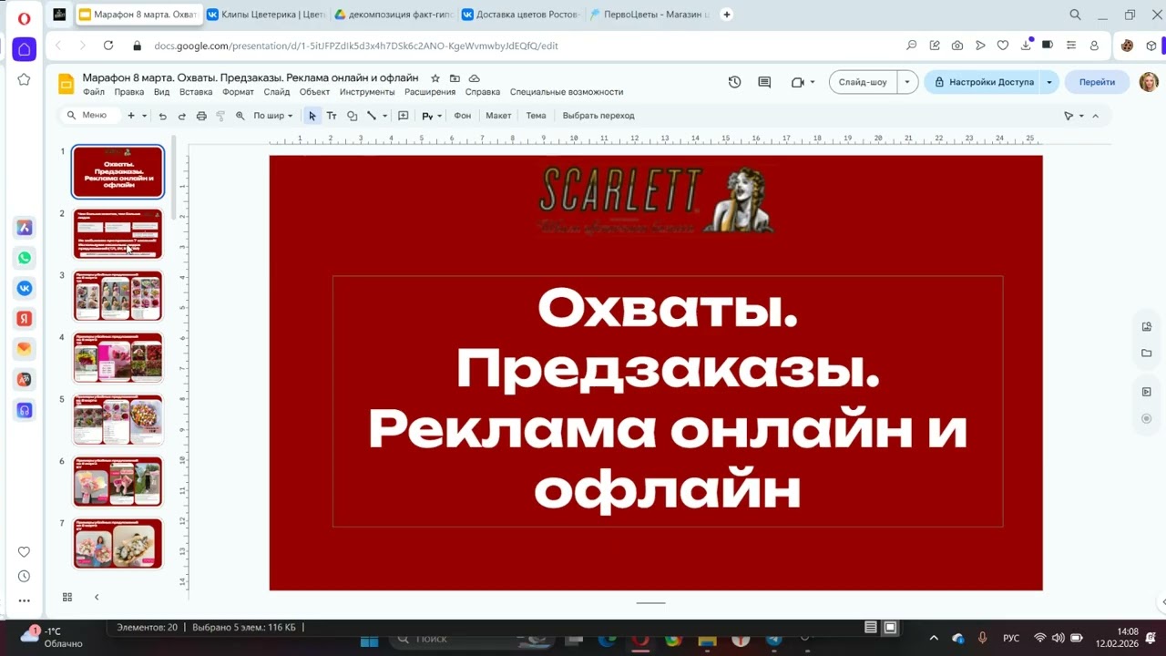Click the browser address bar URL
1166x656 pixels.
pos(355,46)
